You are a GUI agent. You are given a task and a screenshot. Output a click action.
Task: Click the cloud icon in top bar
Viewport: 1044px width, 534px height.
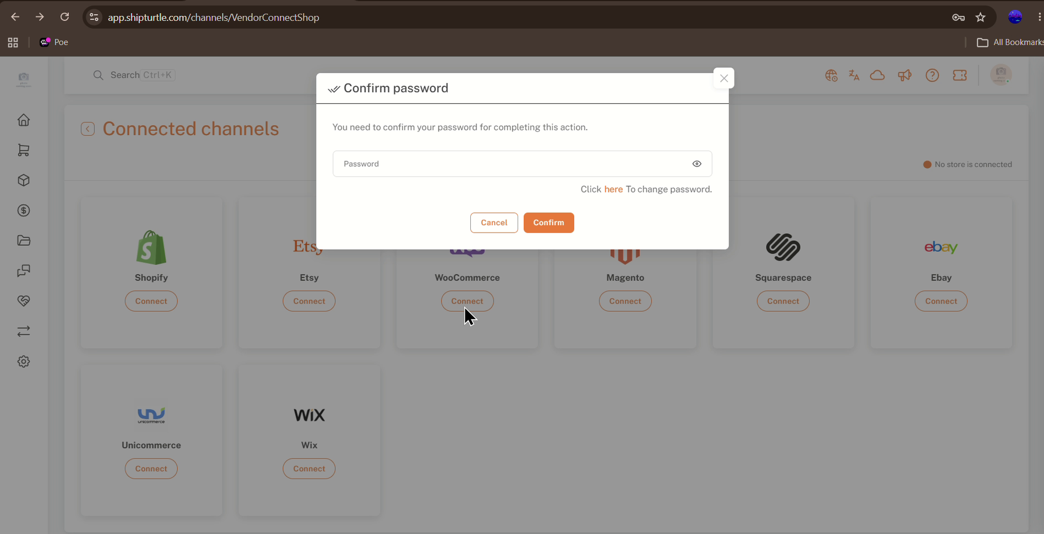878,75
